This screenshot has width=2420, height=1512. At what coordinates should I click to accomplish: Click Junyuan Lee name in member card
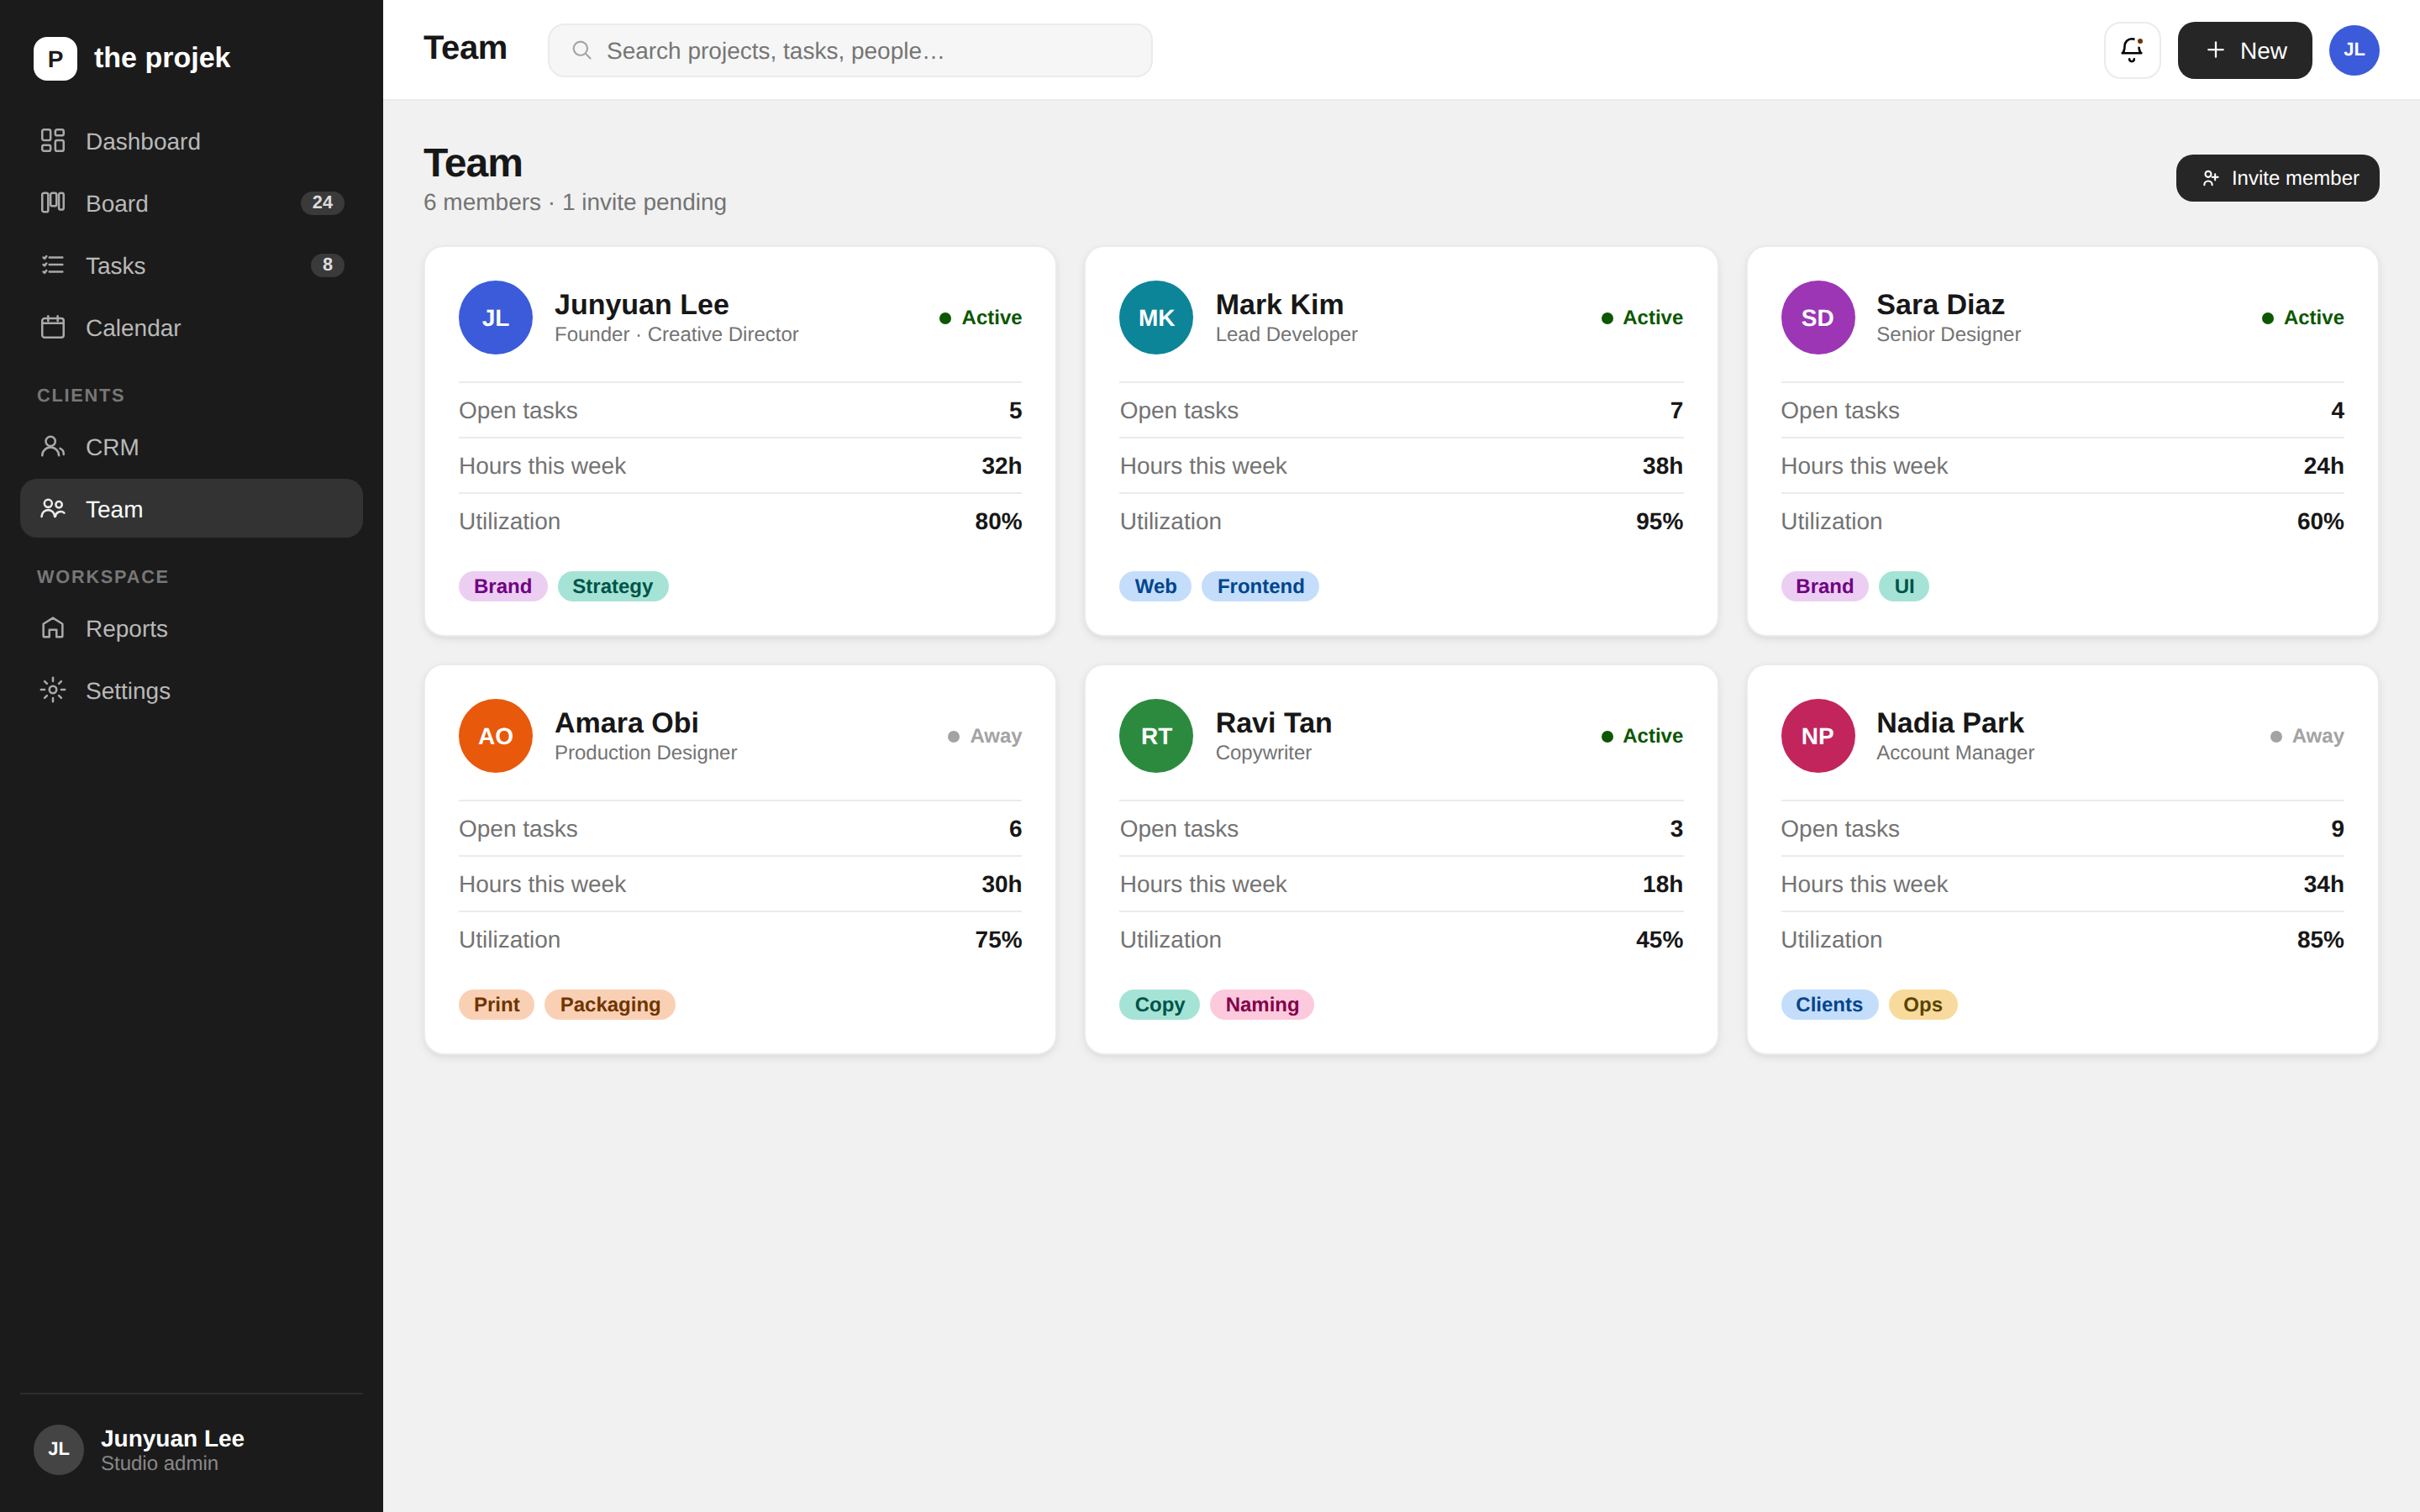(x=641, y=304)
